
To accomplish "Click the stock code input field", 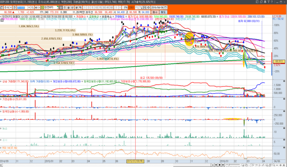I will point(22,7).
